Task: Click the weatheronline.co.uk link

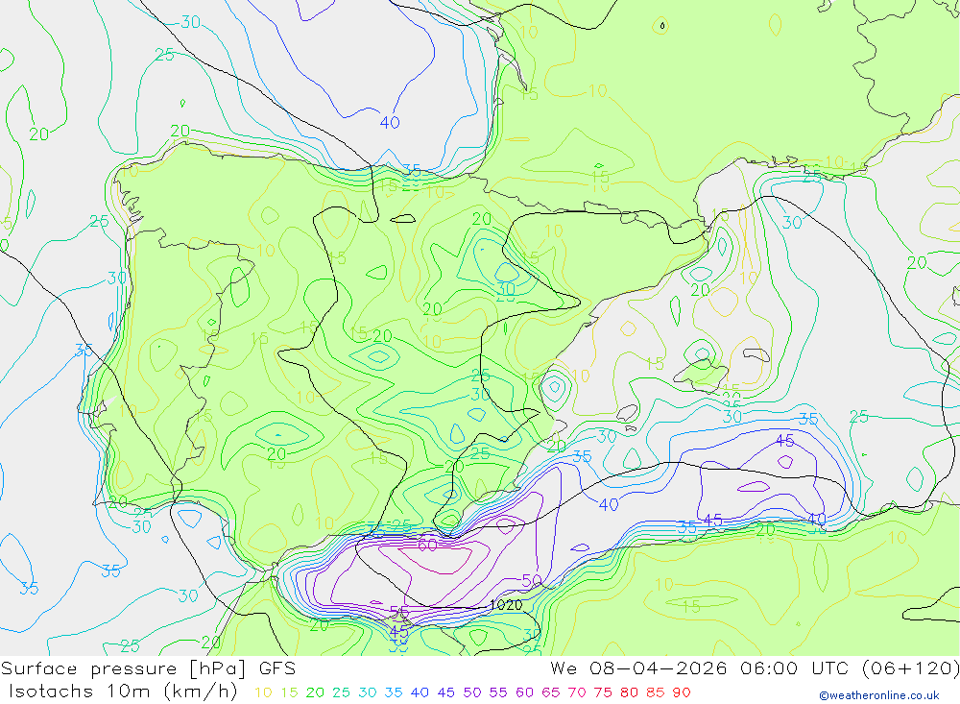Action: 879,695
